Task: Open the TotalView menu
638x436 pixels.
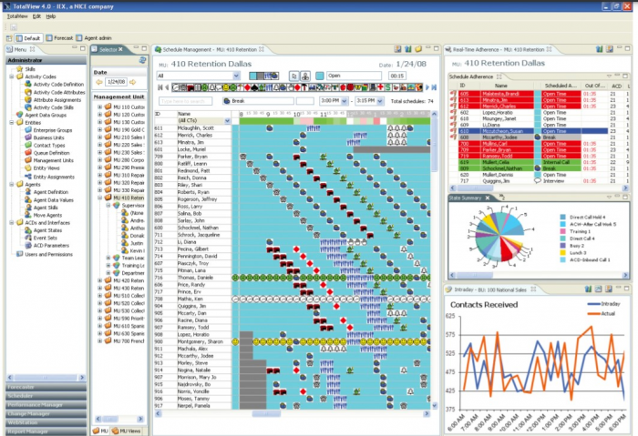Action: tap(17, 16)
